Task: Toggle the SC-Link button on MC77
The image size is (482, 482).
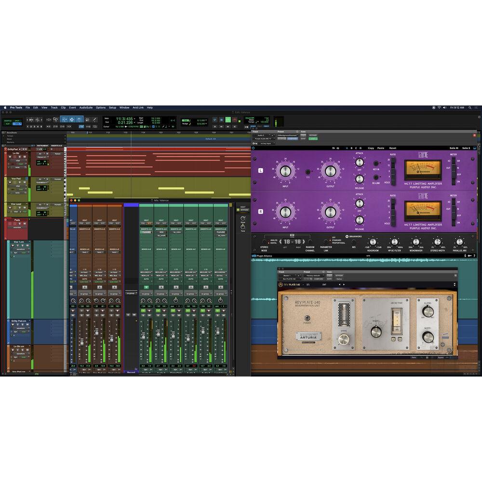Action: [376, 177]
